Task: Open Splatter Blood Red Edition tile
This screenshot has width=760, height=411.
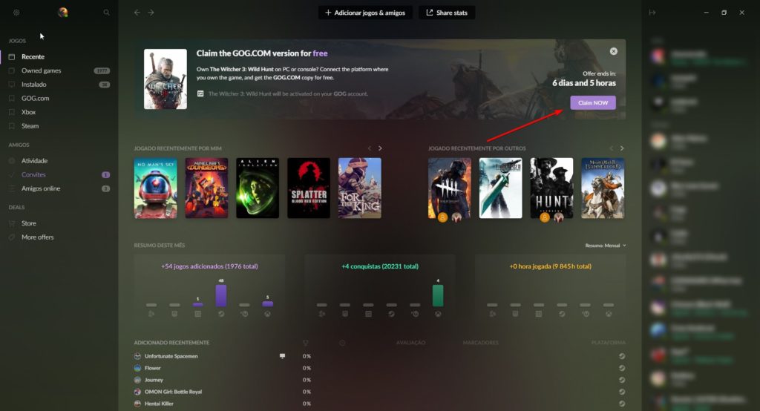Action: pos(309,188)
